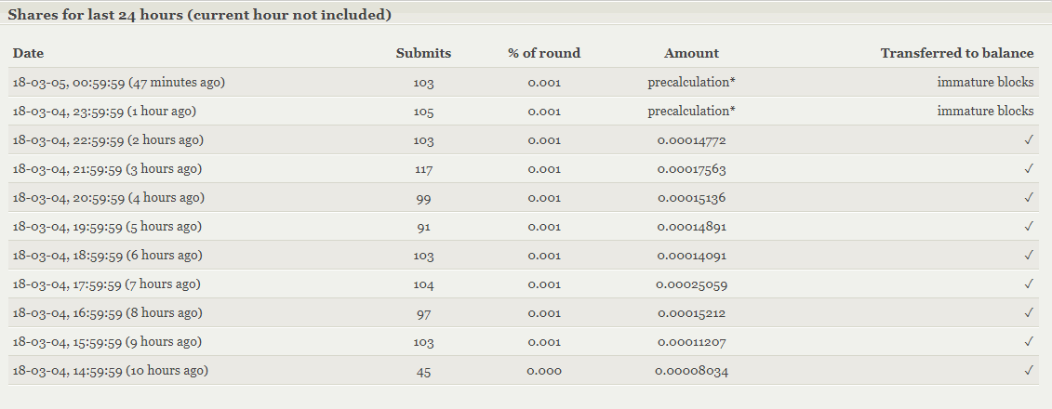Click the checkmark in the 14:59:59 row
This screenshot has height=409, width=1052.
[1028, 371]
